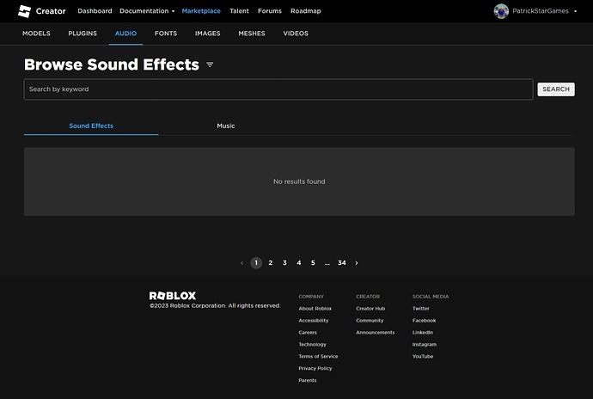This screenshot has height=399, width=593.
Task: Open Careers footer link
Action: click(x=308, y=333)
